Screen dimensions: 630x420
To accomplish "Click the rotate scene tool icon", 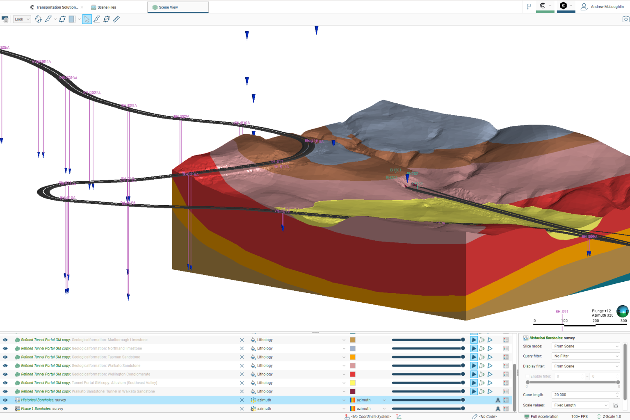I will pos(38,19).
